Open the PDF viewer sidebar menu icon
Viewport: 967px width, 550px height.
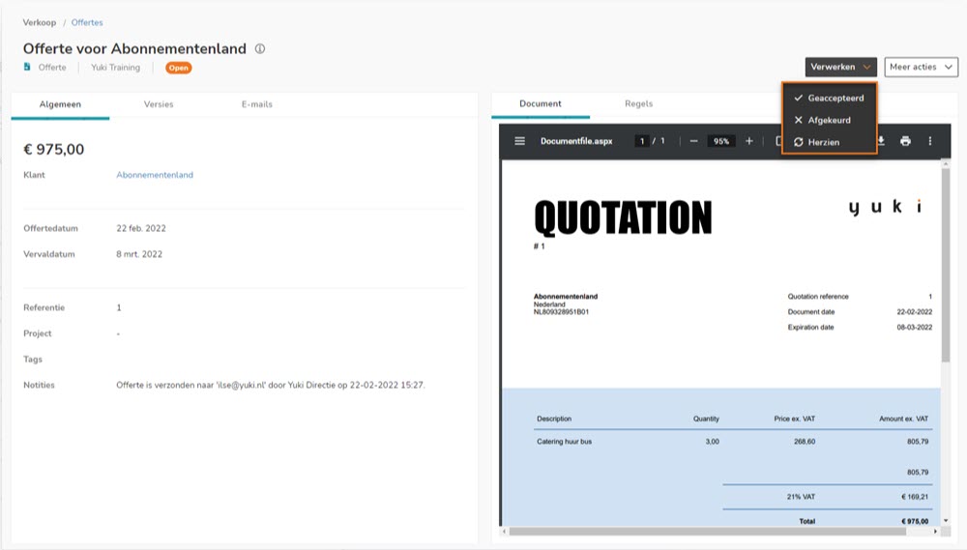[x=520, y=141]
